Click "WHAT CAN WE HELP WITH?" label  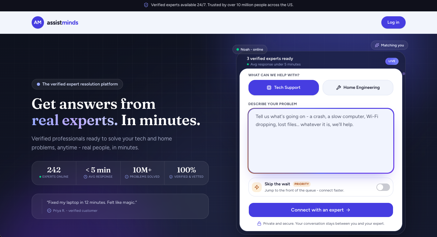[274, 75]
